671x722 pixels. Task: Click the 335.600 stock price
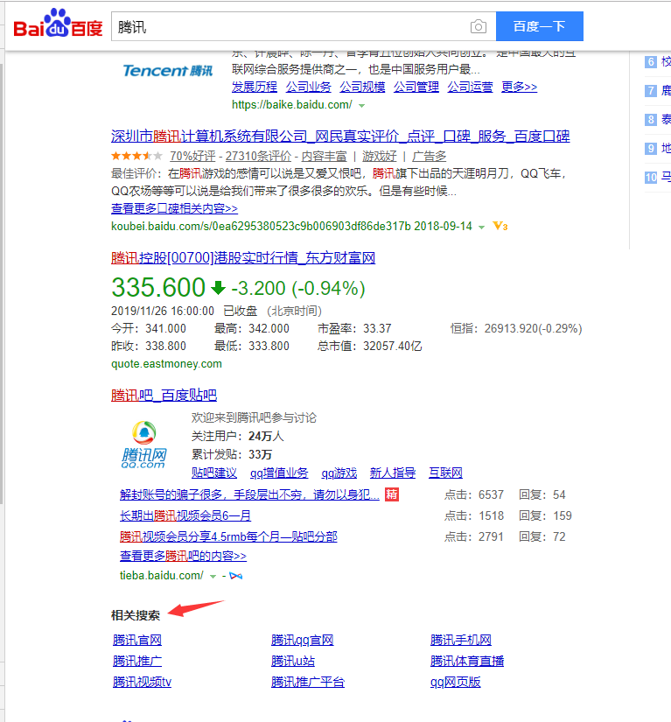(x=158, y=287)
